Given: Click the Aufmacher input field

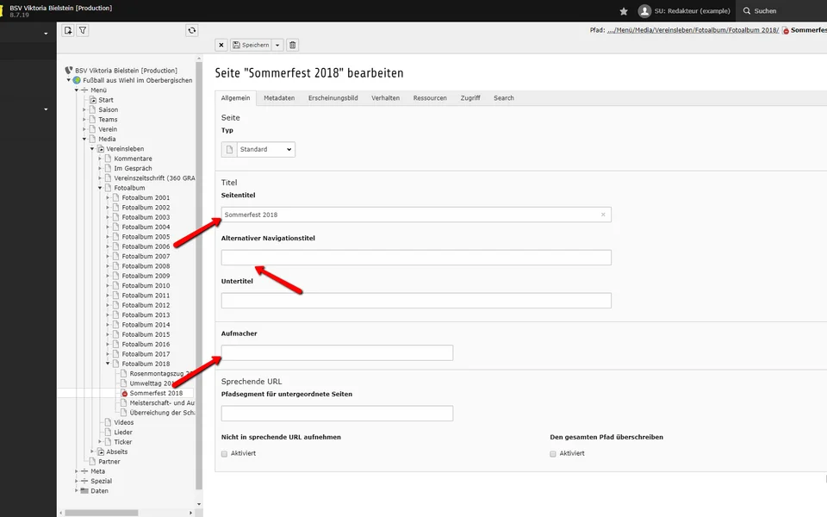Looking at the screenshot, I should pos(337,353).
